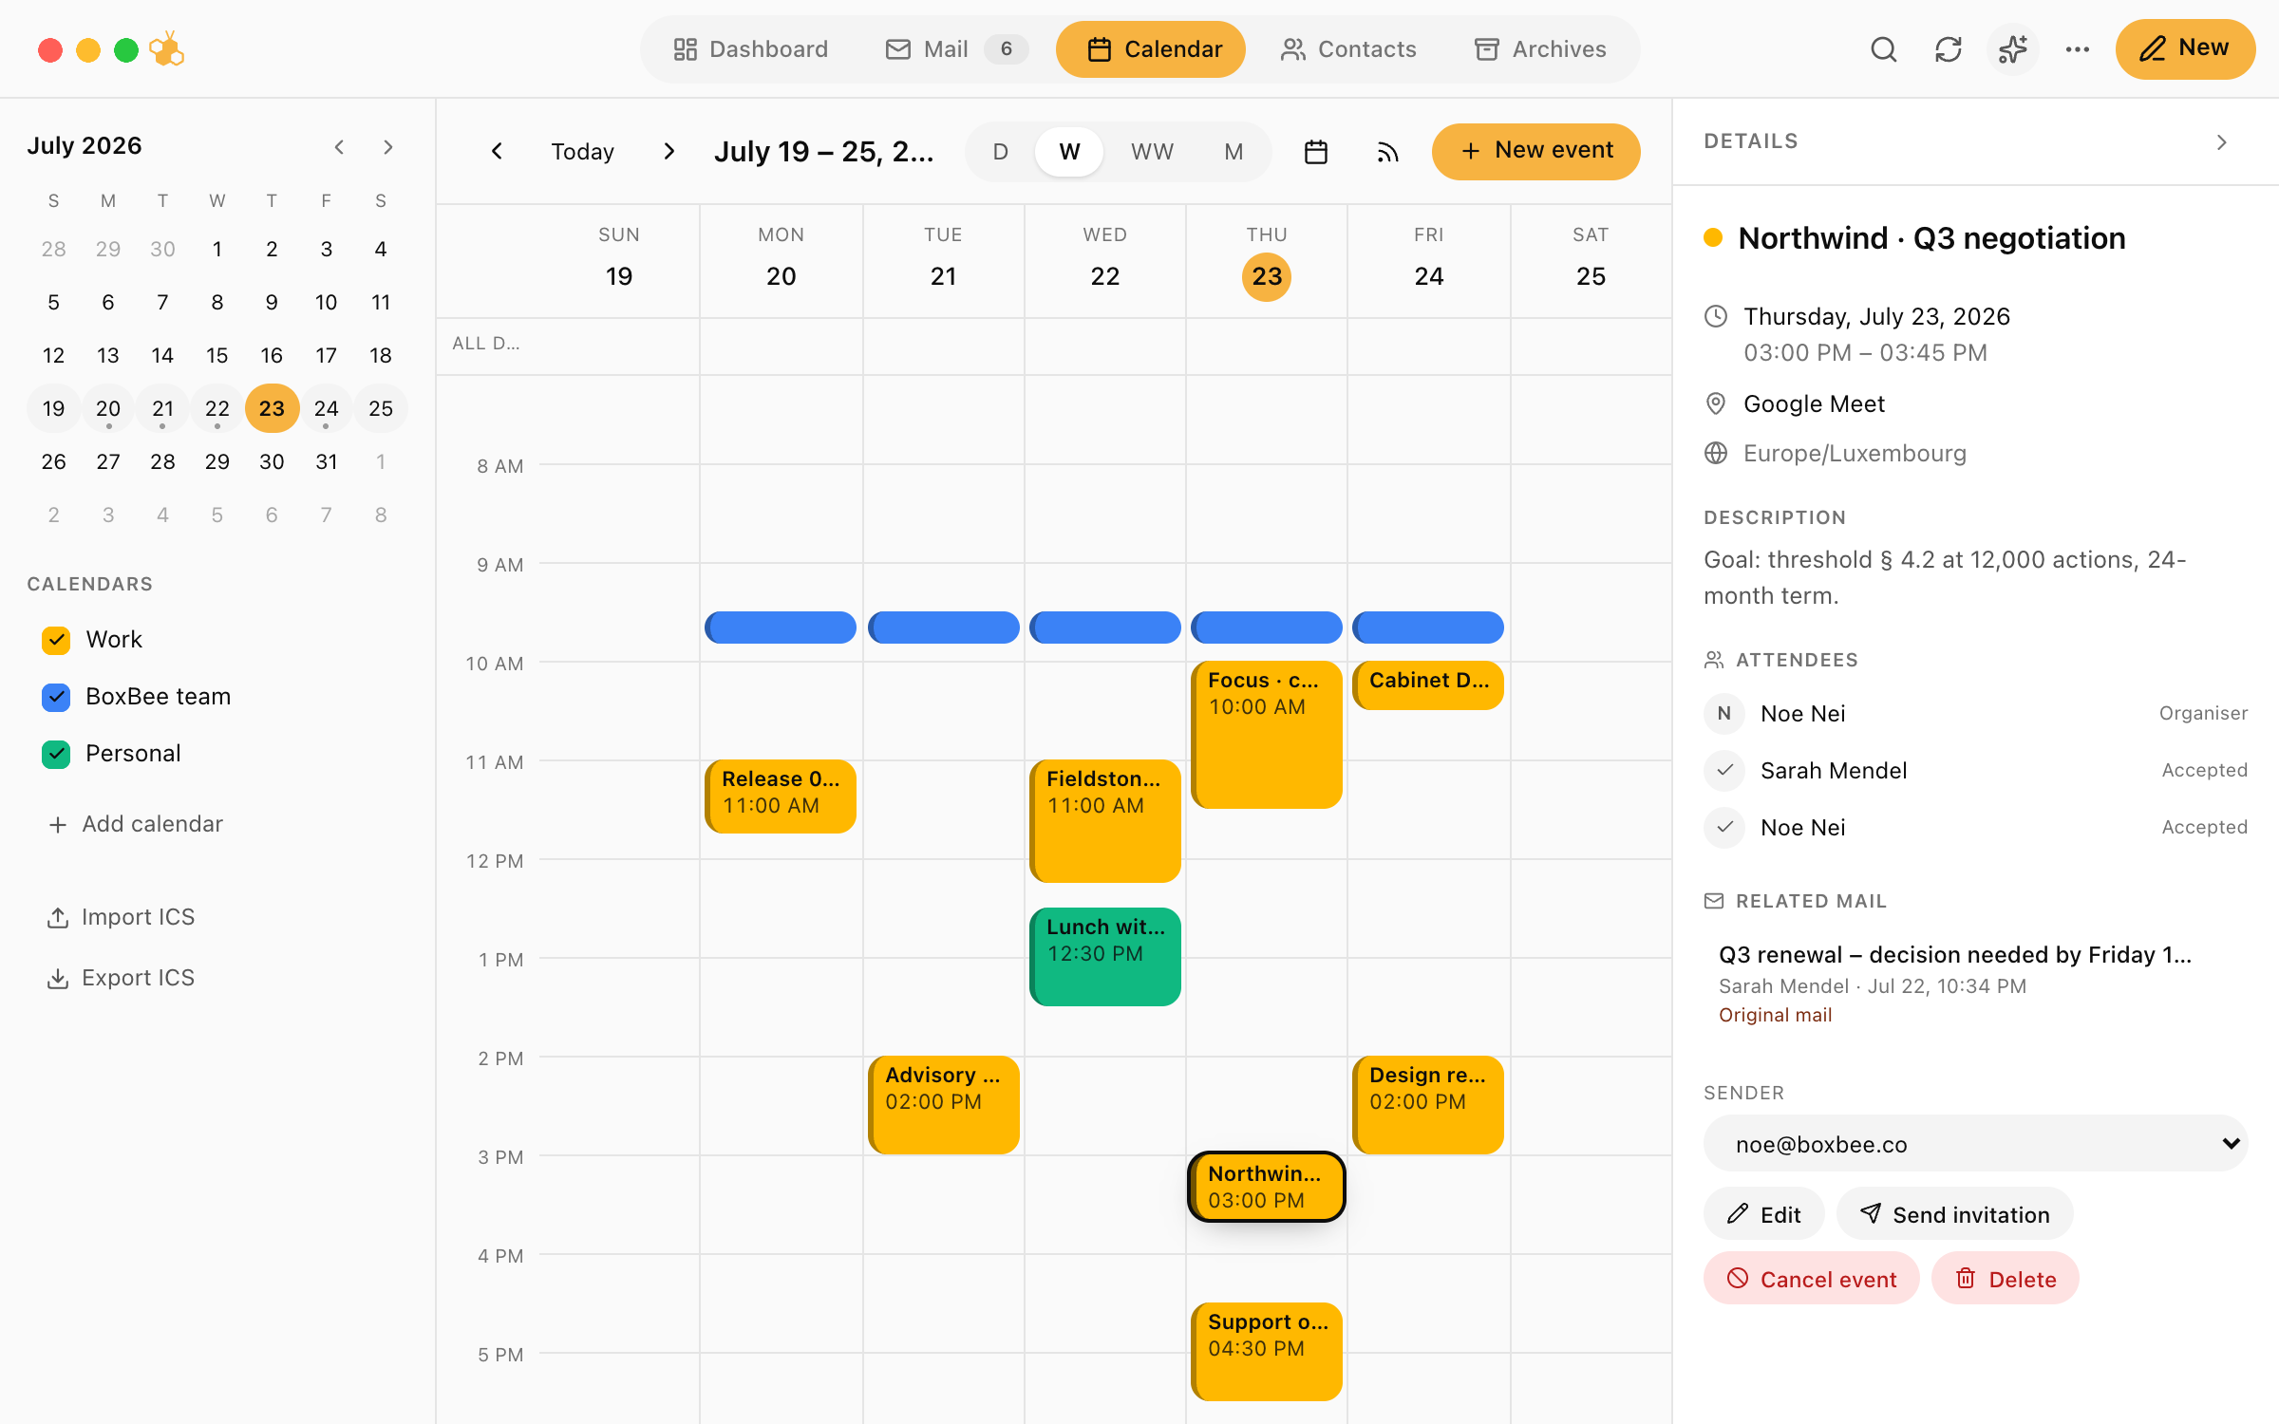Image resolution: width=2279 pixels, height=1424 pixels.
Task: Click the Add calendar plus icon
Action: click(x=58, y=824)
